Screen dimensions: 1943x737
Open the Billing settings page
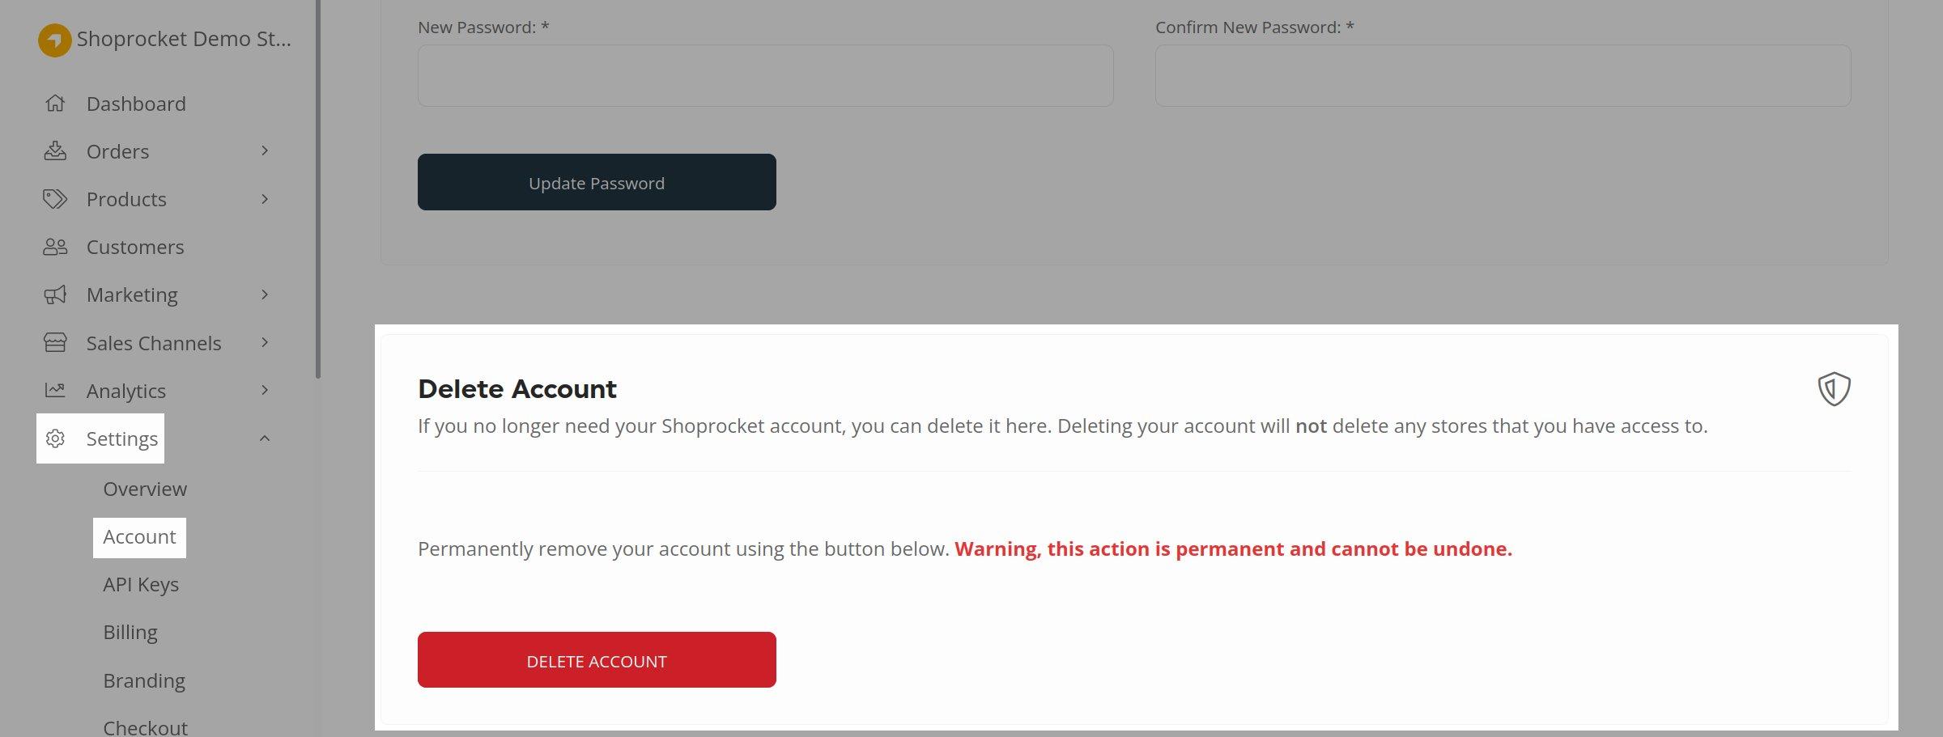[130, 632]
